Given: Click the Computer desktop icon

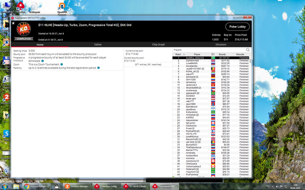Looking at the screenshot, I should click(7, 7).
